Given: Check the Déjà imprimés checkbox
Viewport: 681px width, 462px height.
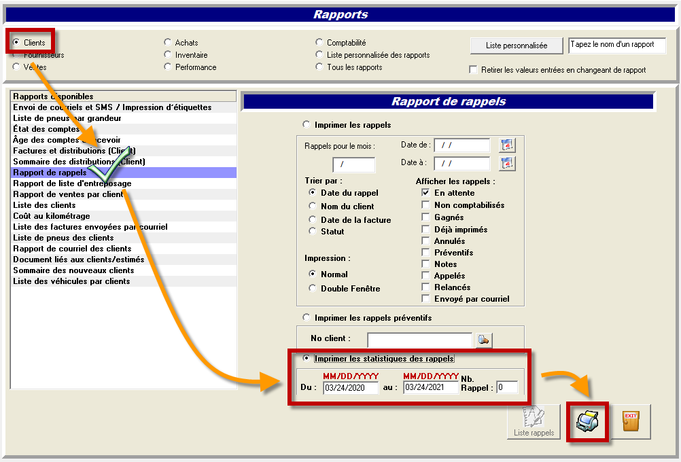Looking at the screenshot, I should click(x=425, y=229).
